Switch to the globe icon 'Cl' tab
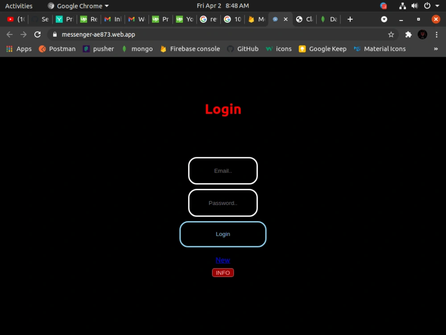This screenshot has height=335, width=446. pyautogui.click(x=304, y=19)
